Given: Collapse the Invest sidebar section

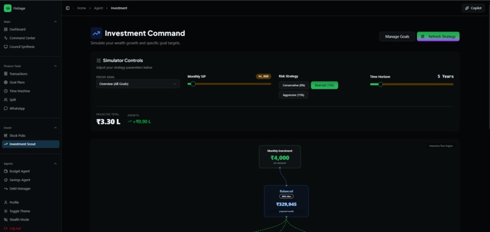Looking at the screenshot, I should [55, 128].
